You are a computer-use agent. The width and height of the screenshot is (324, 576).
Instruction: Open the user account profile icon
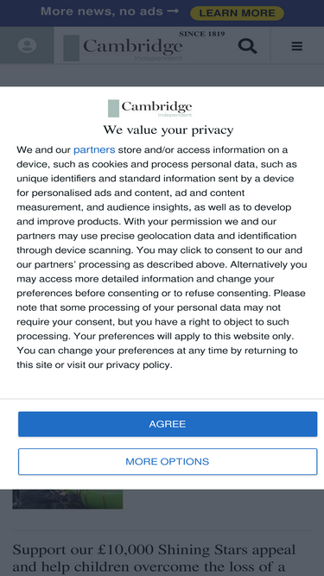[x=27, y=46]
